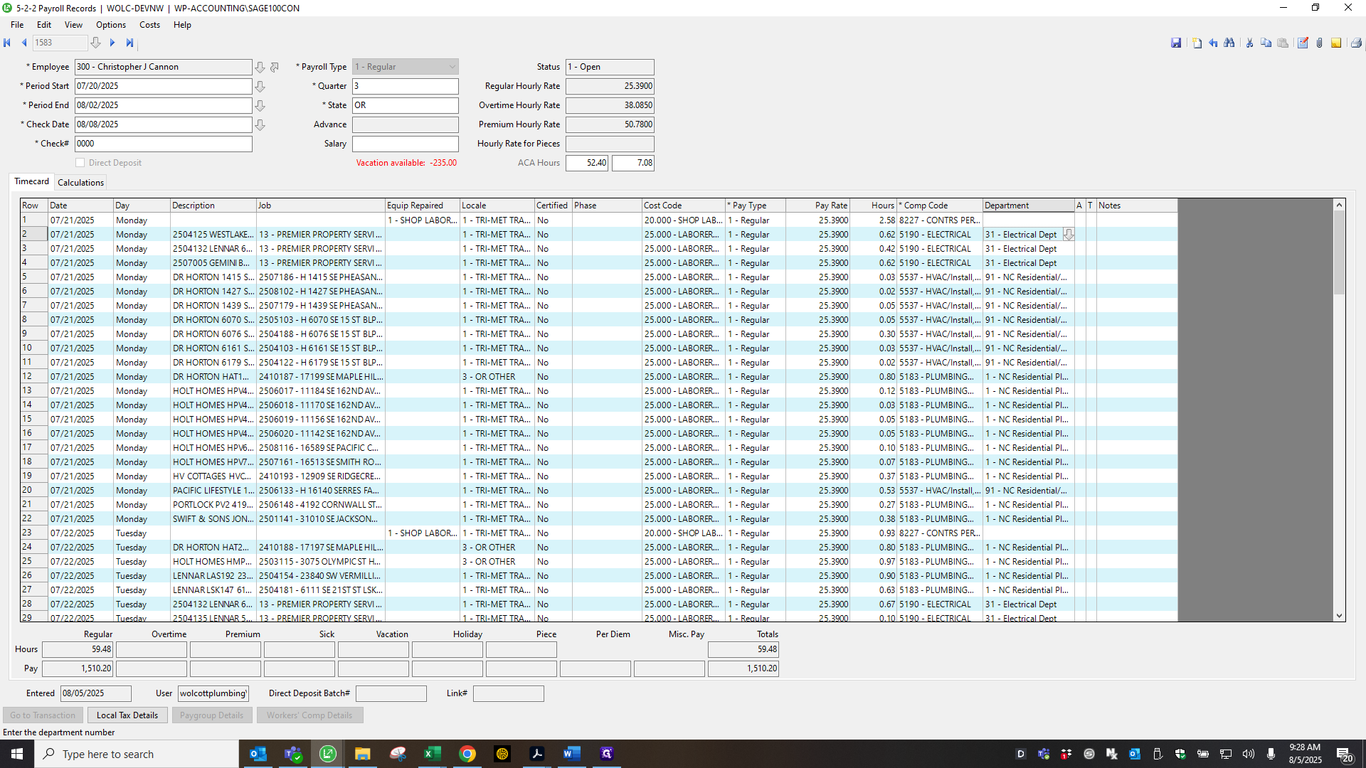Open the record number lookup arrow
This screenshot has height=768, width=1366.
point(95,43)
